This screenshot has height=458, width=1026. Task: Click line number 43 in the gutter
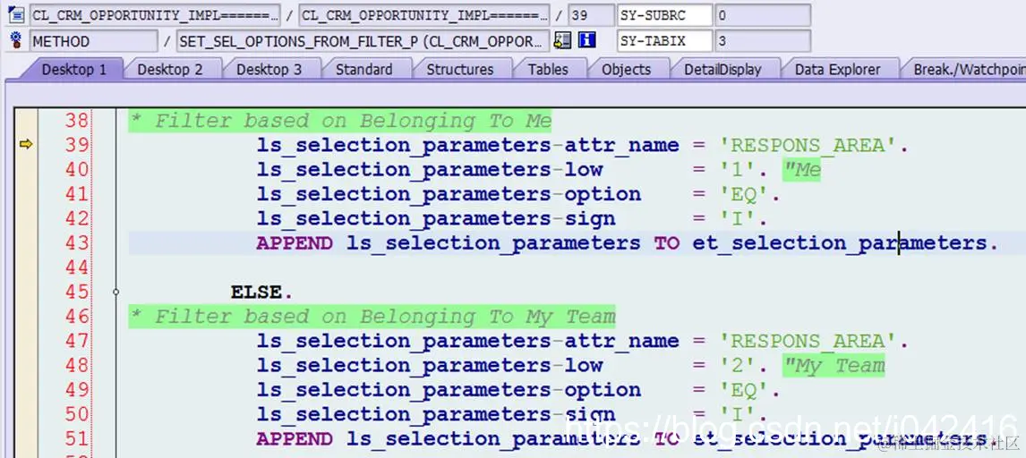tap(77, 243)
